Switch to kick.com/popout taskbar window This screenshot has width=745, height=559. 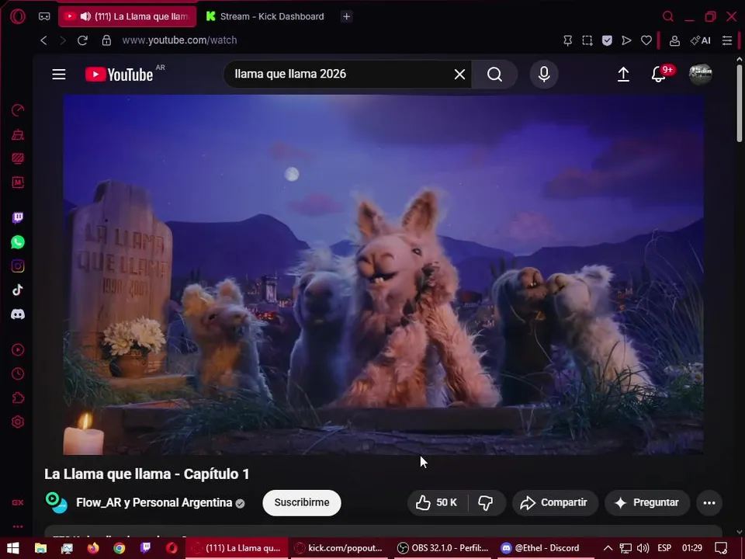click(338, 548)
